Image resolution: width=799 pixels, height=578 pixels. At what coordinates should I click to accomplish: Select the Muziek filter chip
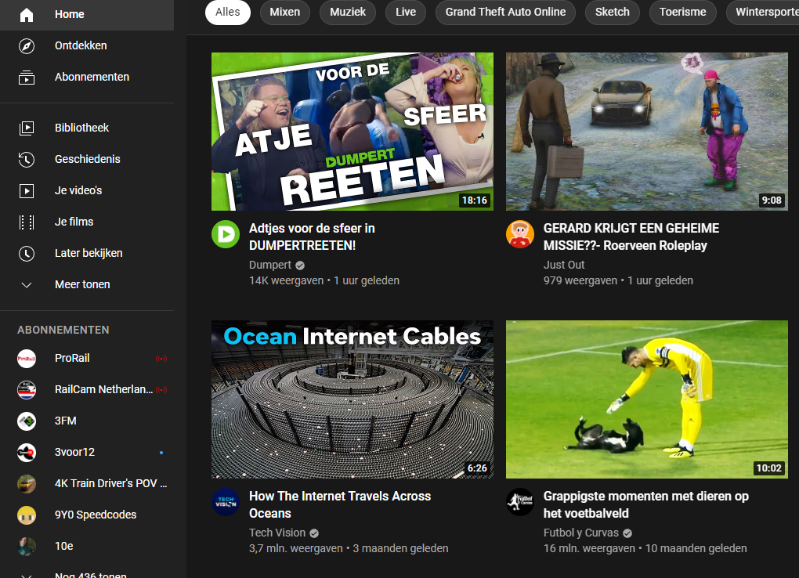tap(348, 13)
